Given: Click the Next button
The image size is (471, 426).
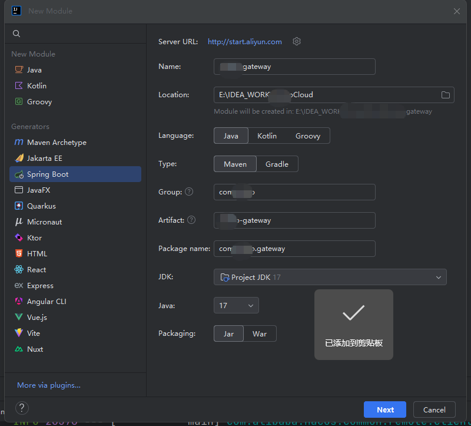Looking at the screenshot, I should pos(385,410).
